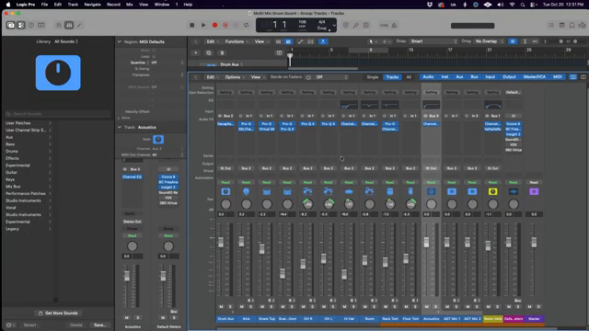Add a new track with plus button
The width and height of the screenshot is (589, 331).
(x=196, y=53)
